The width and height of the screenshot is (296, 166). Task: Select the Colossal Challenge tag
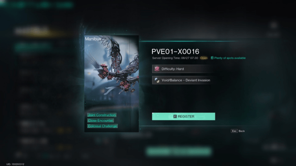pos(102,126)
